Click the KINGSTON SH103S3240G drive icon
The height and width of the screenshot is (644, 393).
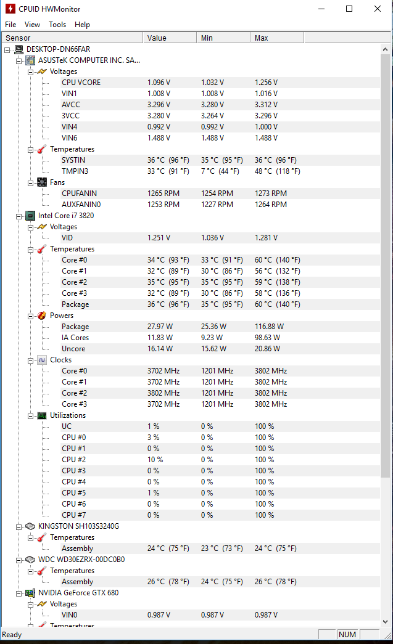[x=30, y=526]
